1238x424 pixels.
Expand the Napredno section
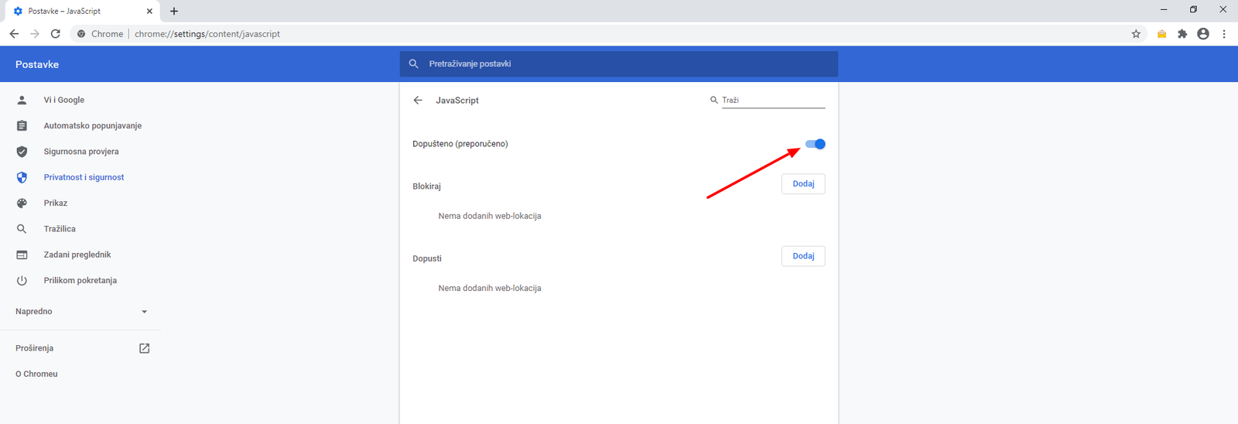34,311
